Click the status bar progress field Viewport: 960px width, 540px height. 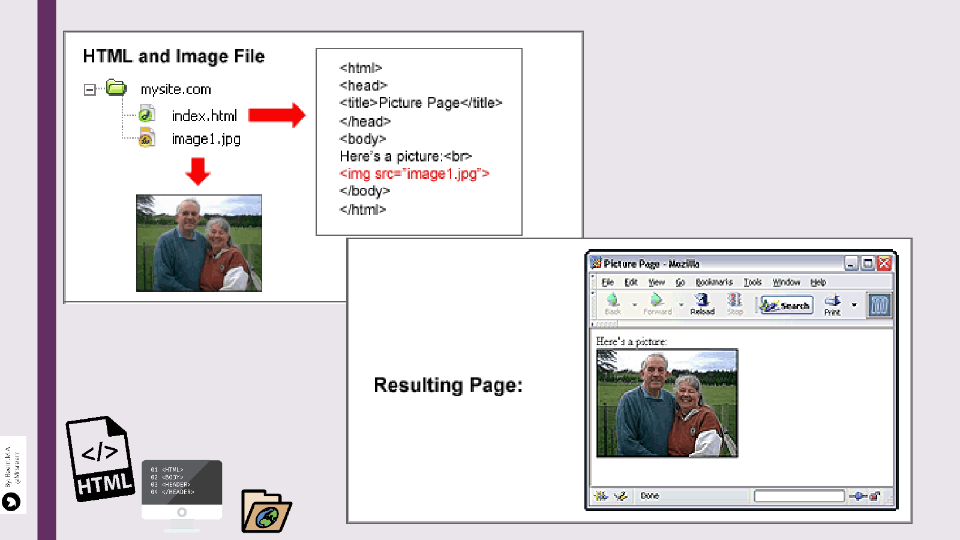point(799,496)
